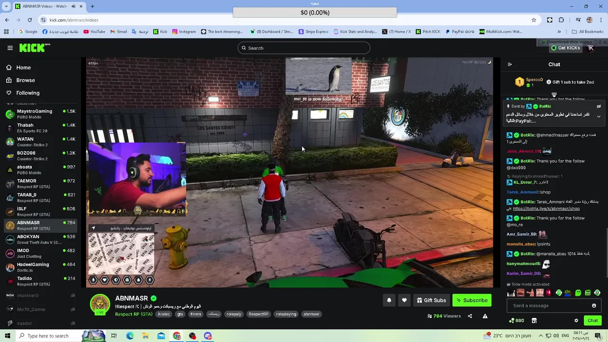The height and width of the screenshot is (342, 608).
Task: Open chat settings gear icon
Action: pos(576,321)
